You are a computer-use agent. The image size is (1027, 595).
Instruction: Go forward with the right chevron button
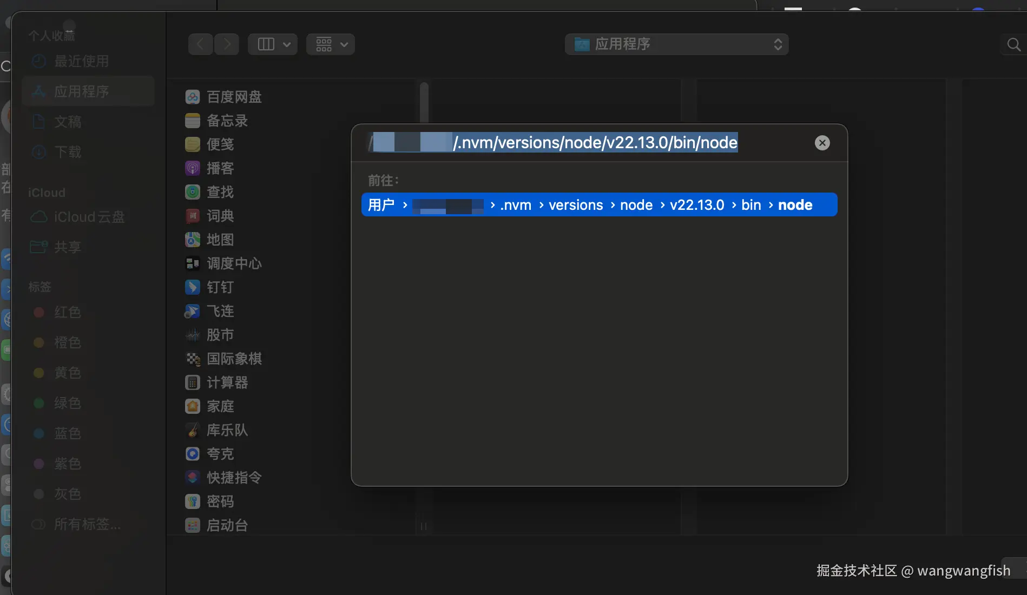point(227,44)
